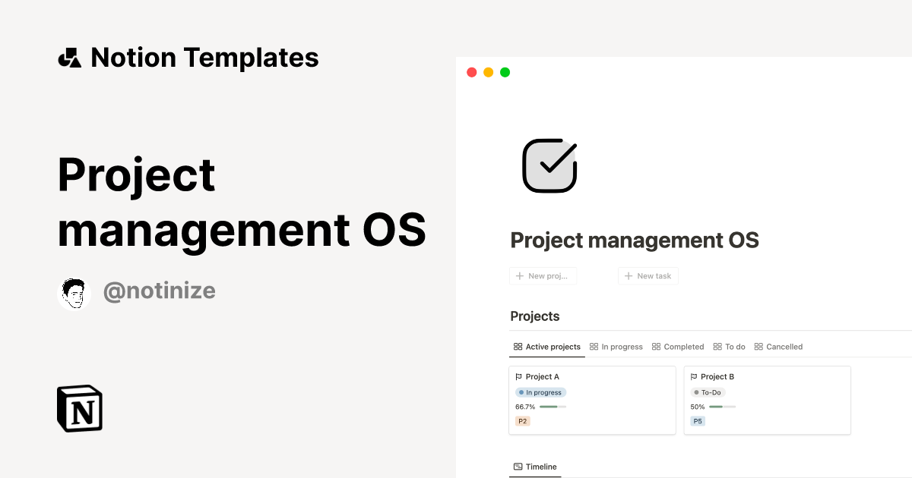Click the P2 priority tag on Project A

[522, 420]
